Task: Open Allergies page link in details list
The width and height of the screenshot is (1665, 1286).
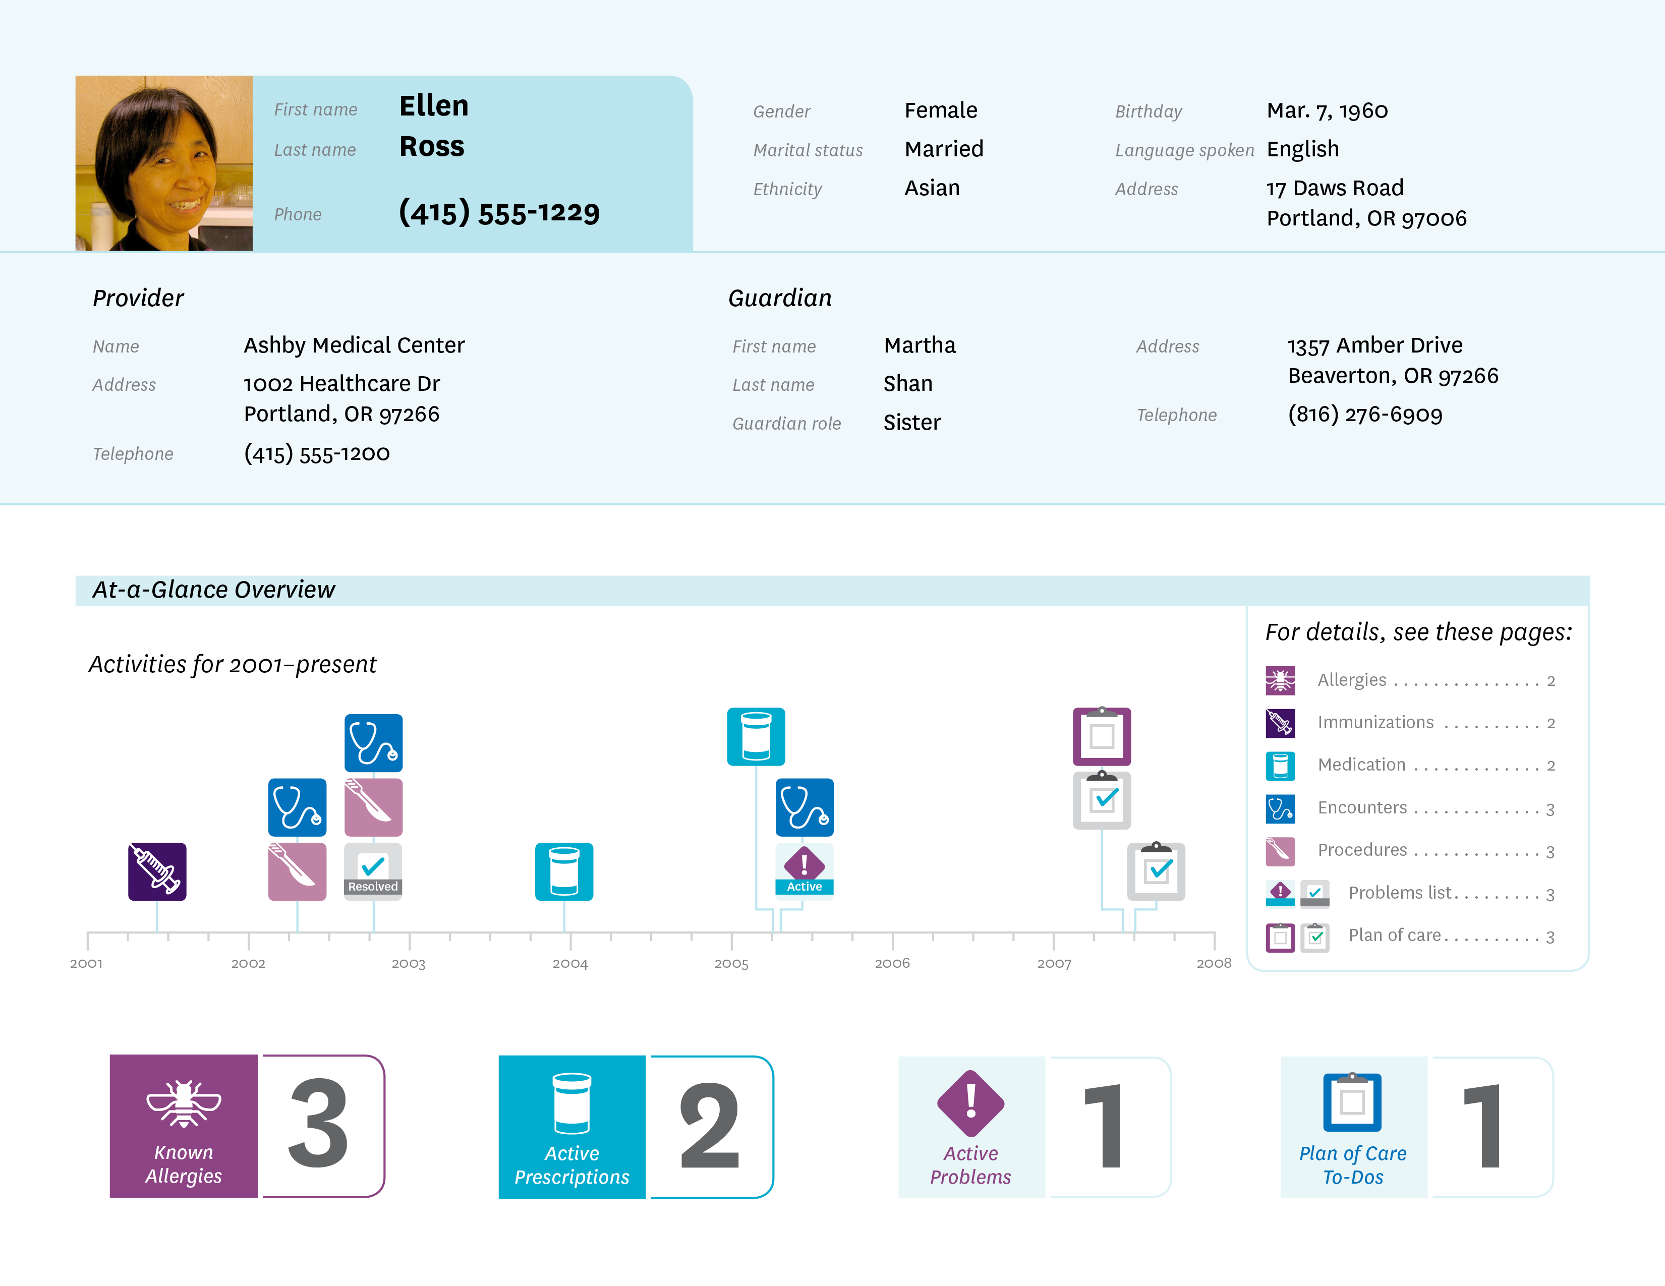Action: [1352, 680]
